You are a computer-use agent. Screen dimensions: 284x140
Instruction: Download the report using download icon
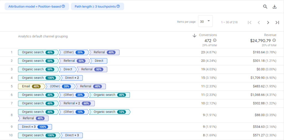(x=275, y=7)
